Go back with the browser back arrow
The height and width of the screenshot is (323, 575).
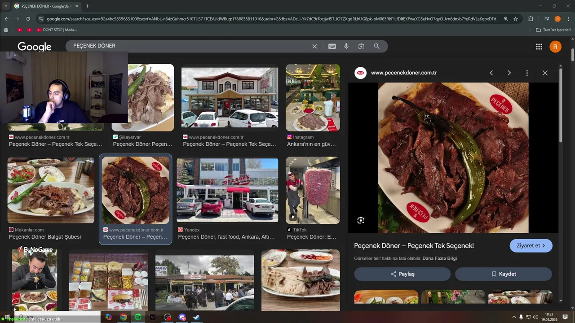(6, 19)
